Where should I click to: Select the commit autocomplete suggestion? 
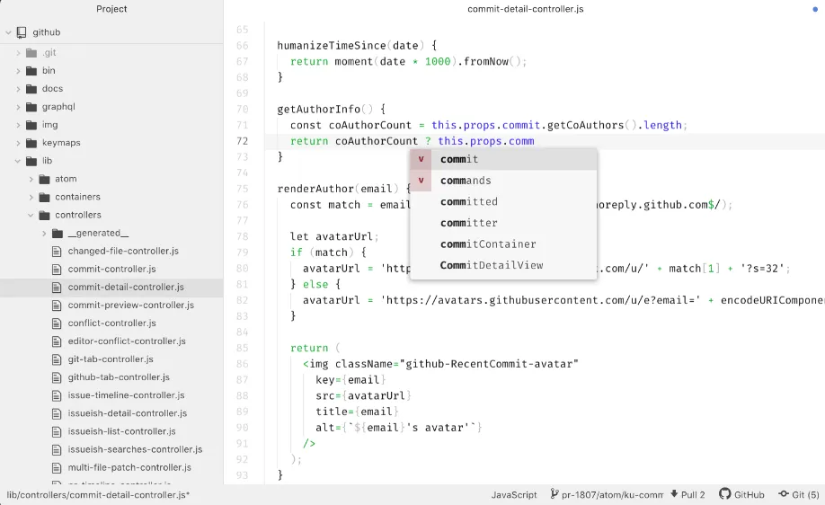click(x=503, y=159)
